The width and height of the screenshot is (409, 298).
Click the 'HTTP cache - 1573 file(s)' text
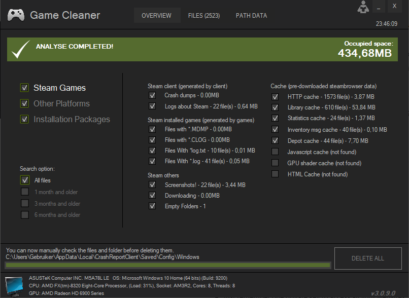[x=331, y=97]
